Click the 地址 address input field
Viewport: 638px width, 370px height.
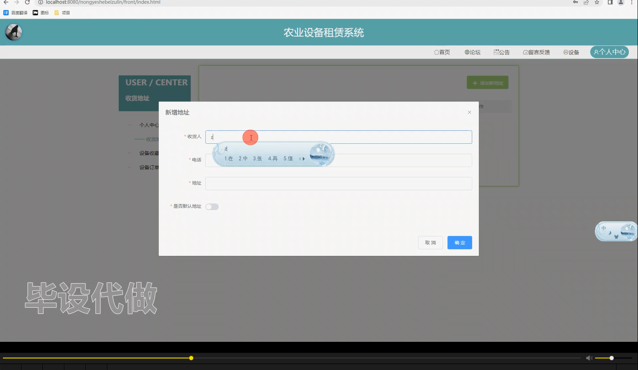(x=338, y=183)
